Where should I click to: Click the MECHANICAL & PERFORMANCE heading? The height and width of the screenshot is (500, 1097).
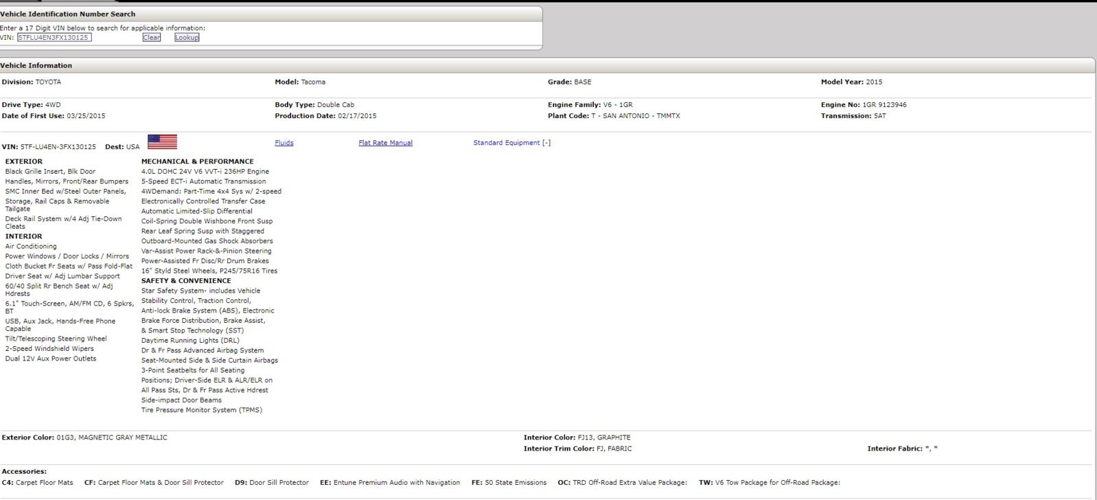point(198,161)
